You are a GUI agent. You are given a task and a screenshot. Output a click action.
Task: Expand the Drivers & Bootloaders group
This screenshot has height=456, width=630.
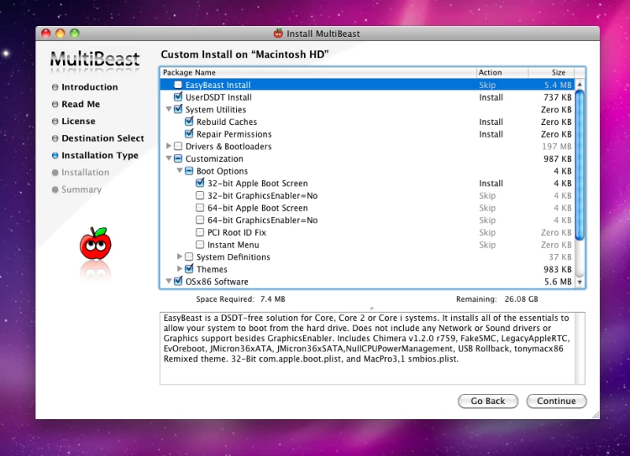(169, 146)
